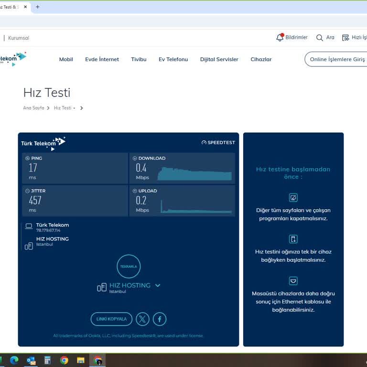
Task: Share result on Facebook
Action: click(x=160, y=319)
